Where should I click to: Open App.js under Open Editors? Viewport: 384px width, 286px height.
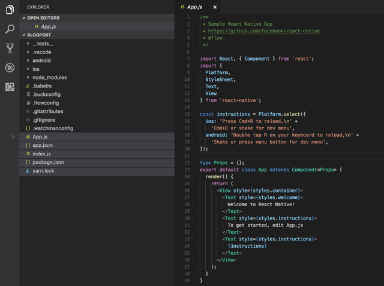[97, 26]
